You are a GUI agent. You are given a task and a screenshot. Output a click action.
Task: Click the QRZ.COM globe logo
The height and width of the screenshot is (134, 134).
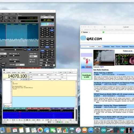83,38
